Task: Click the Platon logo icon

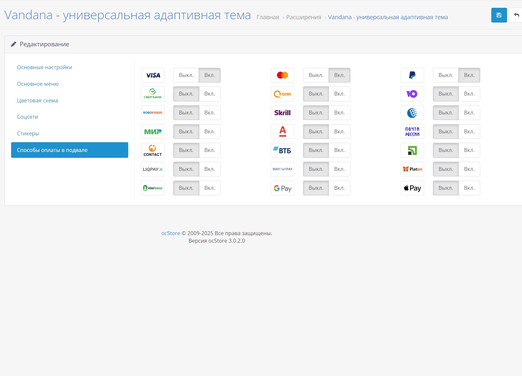Action: tap(412, 169)
